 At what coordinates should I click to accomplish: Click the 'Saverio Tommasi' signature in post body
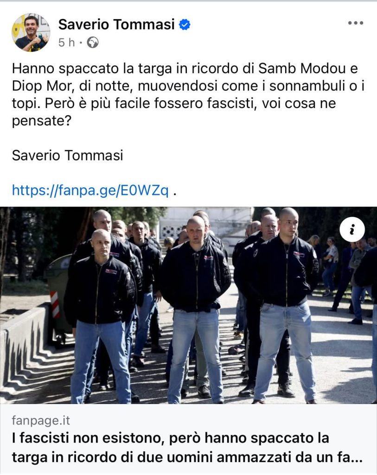click(68, 155)
